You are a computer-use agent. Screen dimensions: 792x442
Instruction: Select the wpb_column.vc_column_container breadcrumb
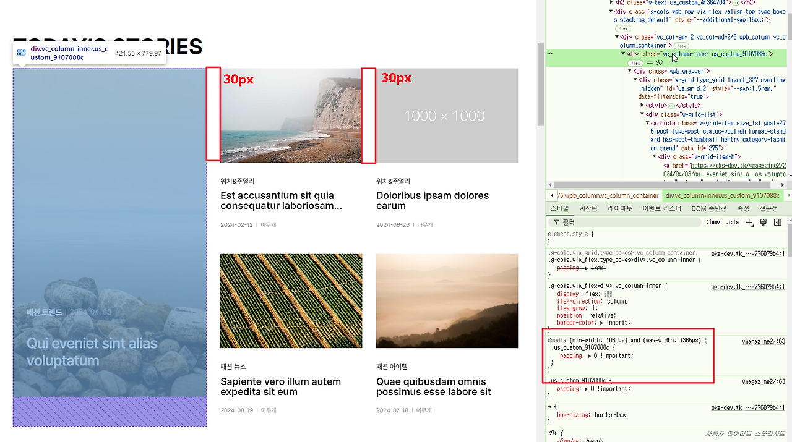click(x=608, y=195)
